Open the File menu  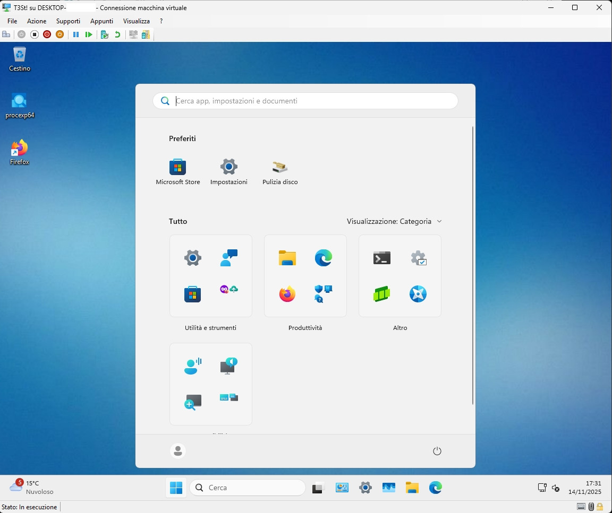(x=12, y=21)
